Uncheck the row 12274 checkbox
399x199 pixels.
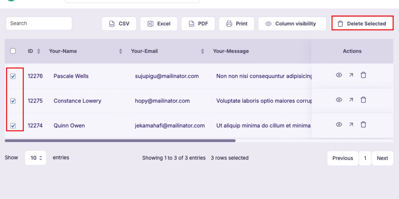(x=13, y=126)
